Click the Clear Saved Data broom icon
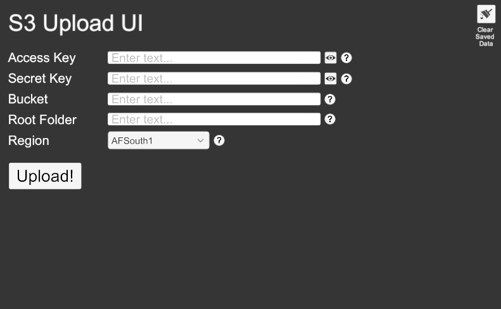The width and height of the screenshot is (501, 309). pyautogui.click(x=486, y=14)
